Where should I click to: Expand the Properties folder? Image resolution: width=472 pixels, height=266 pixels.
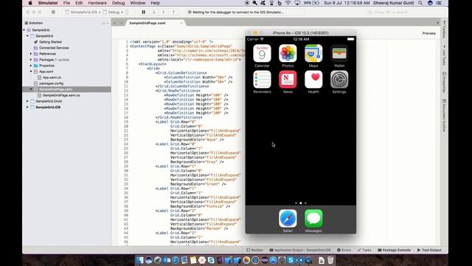pos(31,66)
